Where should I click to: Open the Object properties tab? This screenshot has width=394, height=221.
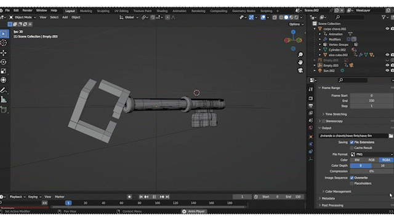311,137
